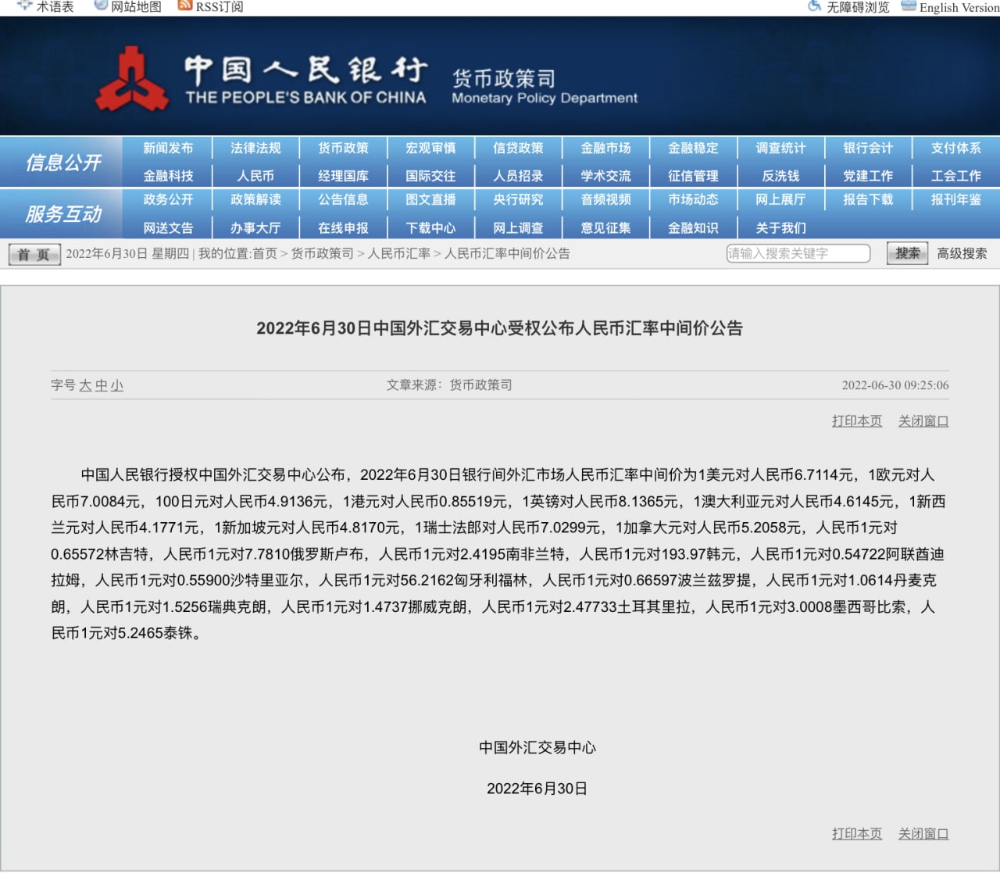Click the top 打印本页 print link
Image resolution: width=1000 pixels, height=873 pixels.
point(857,420)
